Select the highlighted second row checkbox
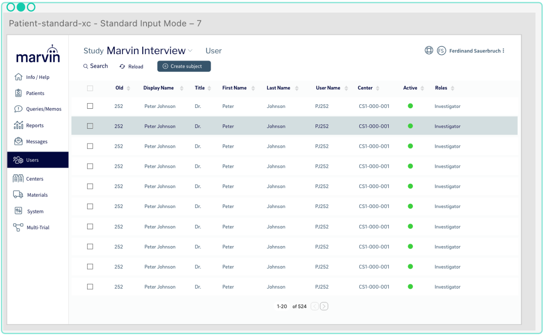 click(90, 126)
